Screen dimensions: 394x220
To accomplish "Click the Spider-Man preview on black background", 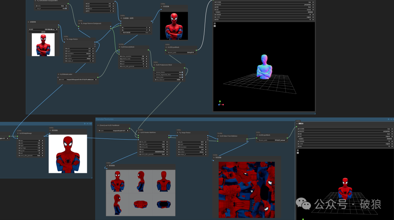I will pos(174,26).
